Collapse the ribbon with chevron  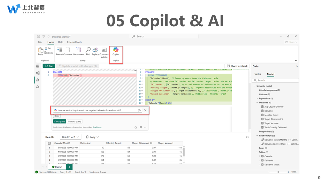[x=296, y=60]
